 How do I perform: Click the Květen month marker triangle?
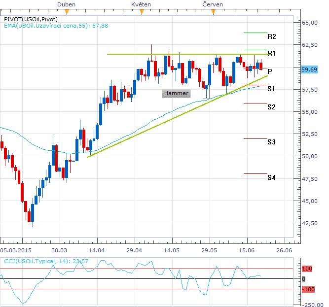pyautogui.click(x=142, y=11)
